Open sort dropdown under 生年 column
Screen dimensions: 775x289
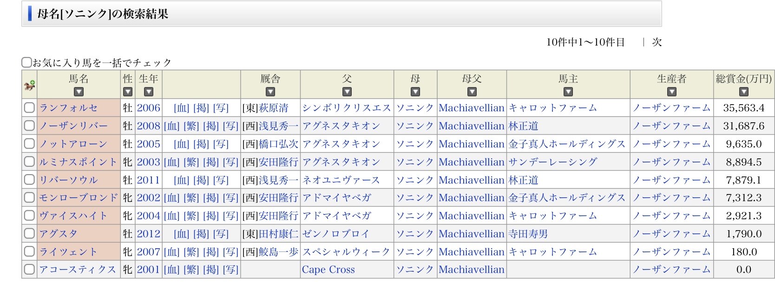coord(149,92)
